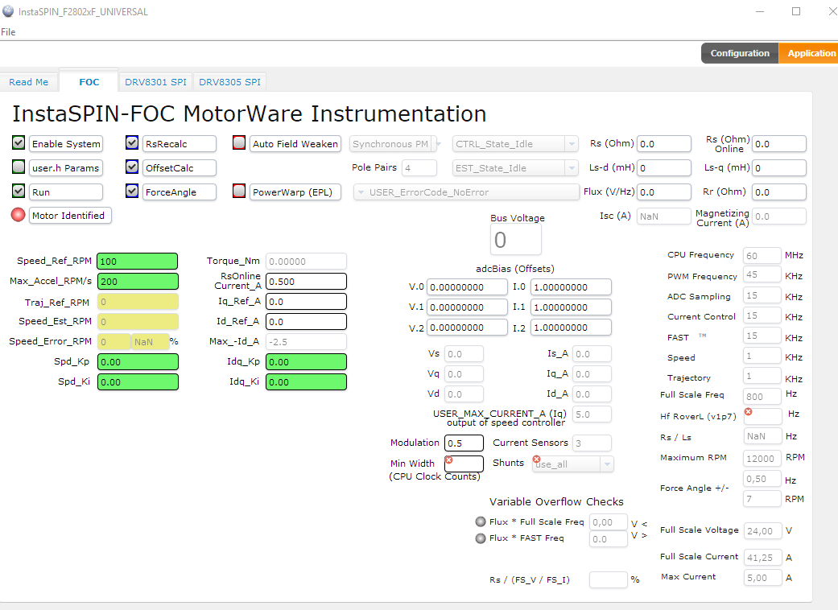
Task: Click the Max_Accel_RPM/s input field
Action: click(x=138, y=282)
